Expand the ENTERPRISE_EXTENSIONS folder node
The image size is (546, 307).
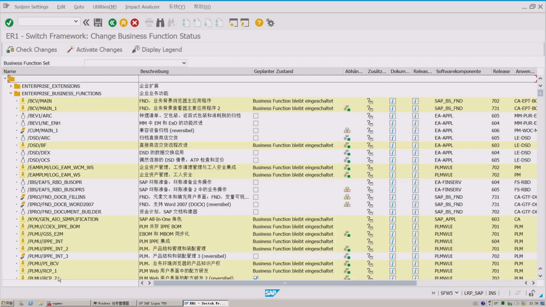click(11, 86)
